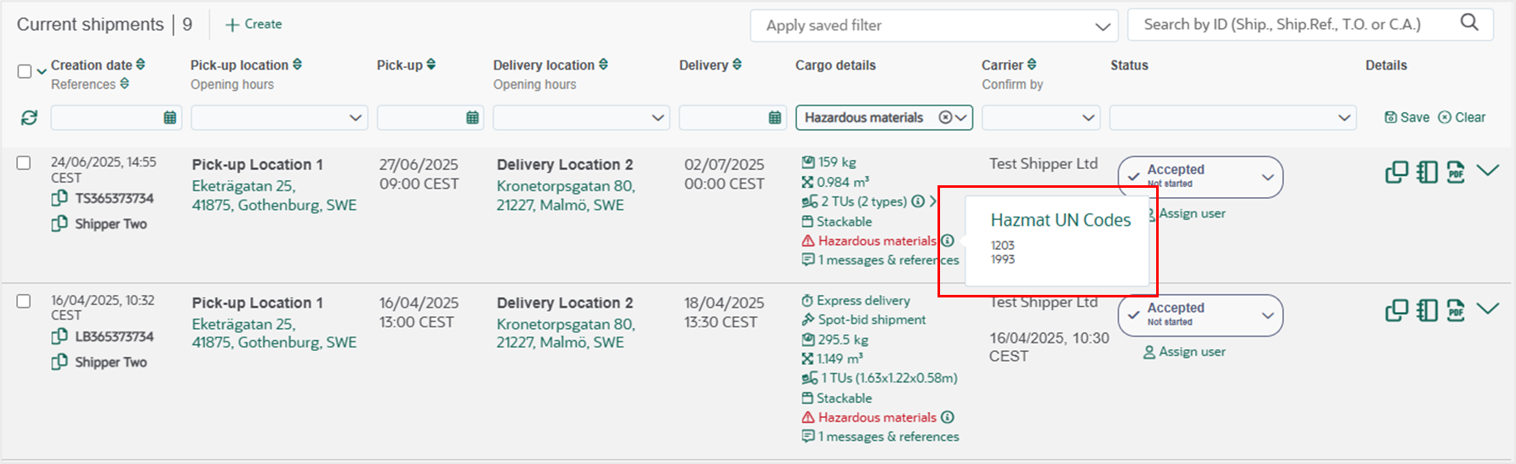Clear the Hazardous materials filter X icon
The width and height of the screenshot is (1516, 464).
[x=944, y=117]
